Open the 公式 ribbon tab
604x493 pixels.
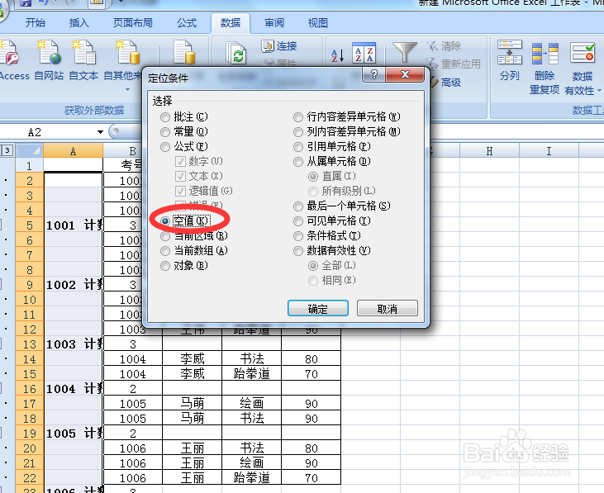tap(187, 23)
